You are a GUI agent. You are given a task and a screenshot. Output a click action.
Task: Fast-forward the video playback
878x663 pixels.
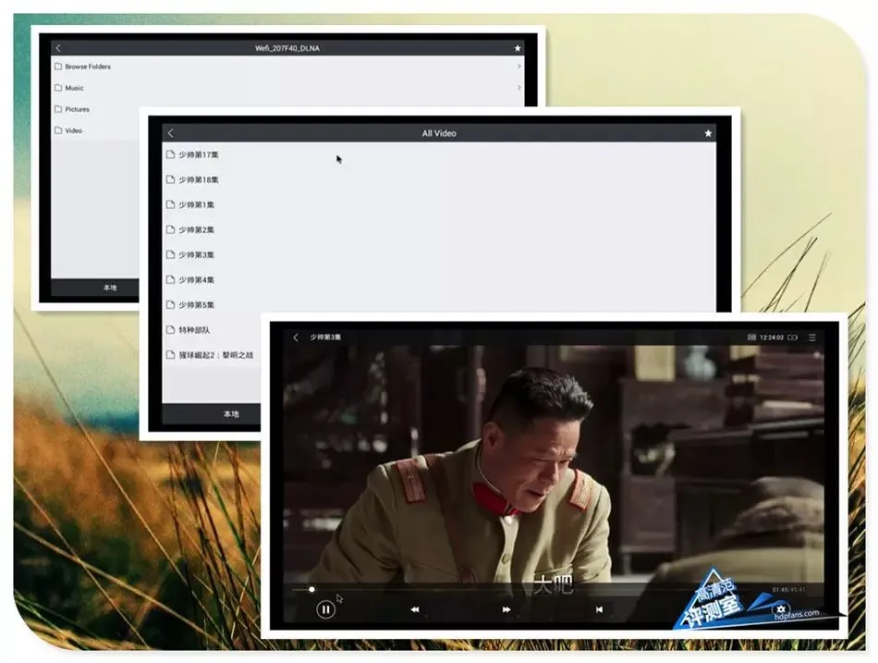506,609
